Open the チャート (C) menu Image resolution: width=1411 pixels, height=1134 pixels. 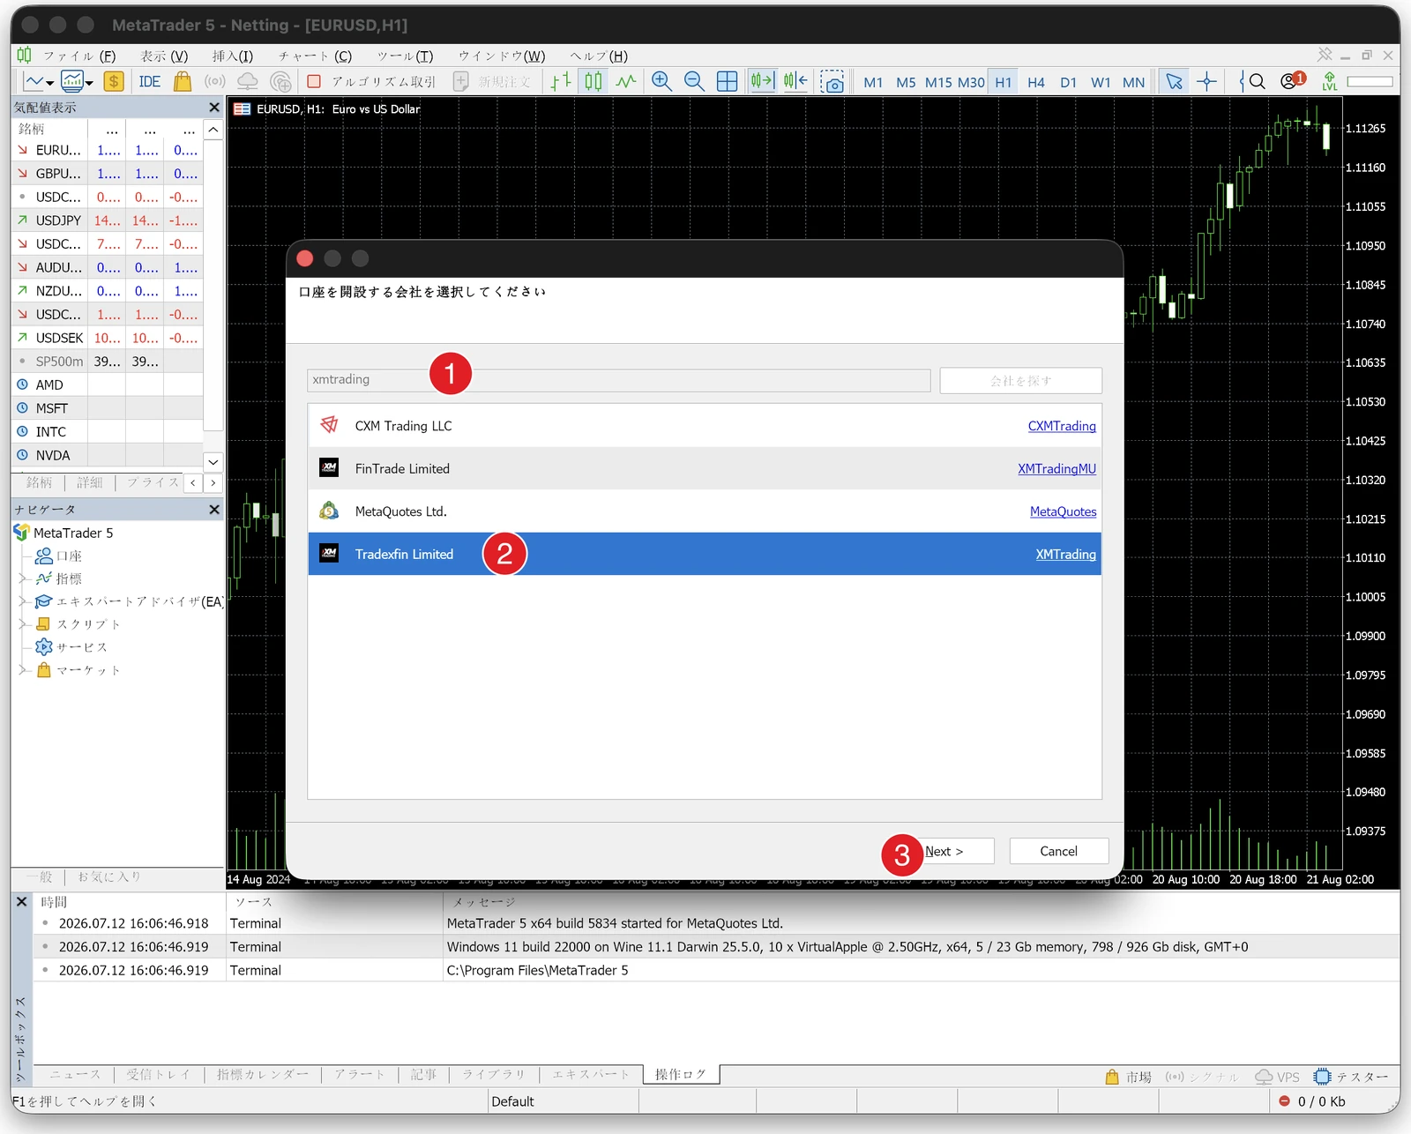click(315, 56)
